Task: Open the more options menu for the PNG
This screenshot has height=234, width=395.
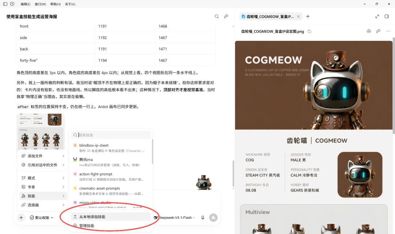Action: pos(388,31)
